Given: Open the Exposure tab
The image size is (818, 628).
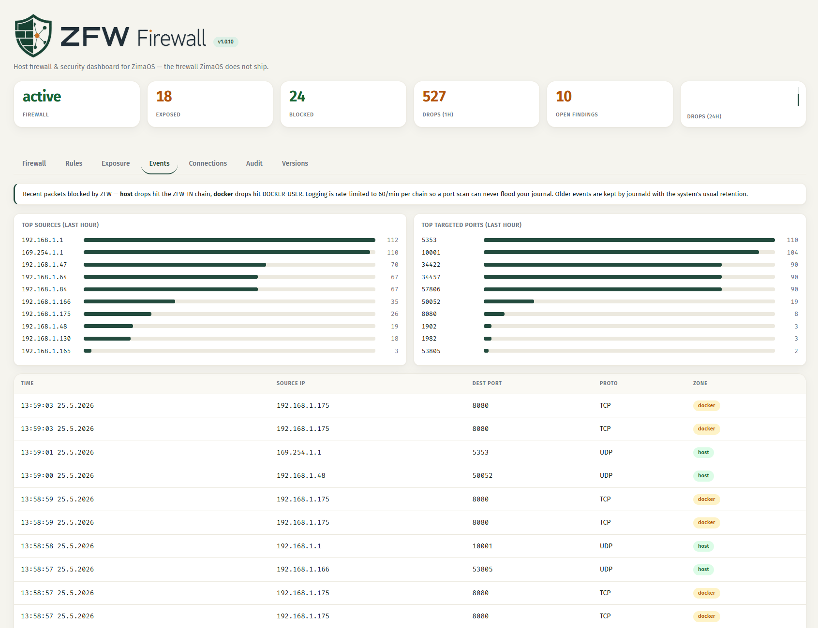Looking at the screenshot, I should 116,163.
